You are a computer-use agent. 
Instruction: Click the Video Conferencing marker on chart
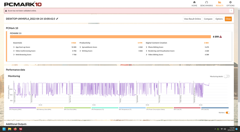pos(15,97)
